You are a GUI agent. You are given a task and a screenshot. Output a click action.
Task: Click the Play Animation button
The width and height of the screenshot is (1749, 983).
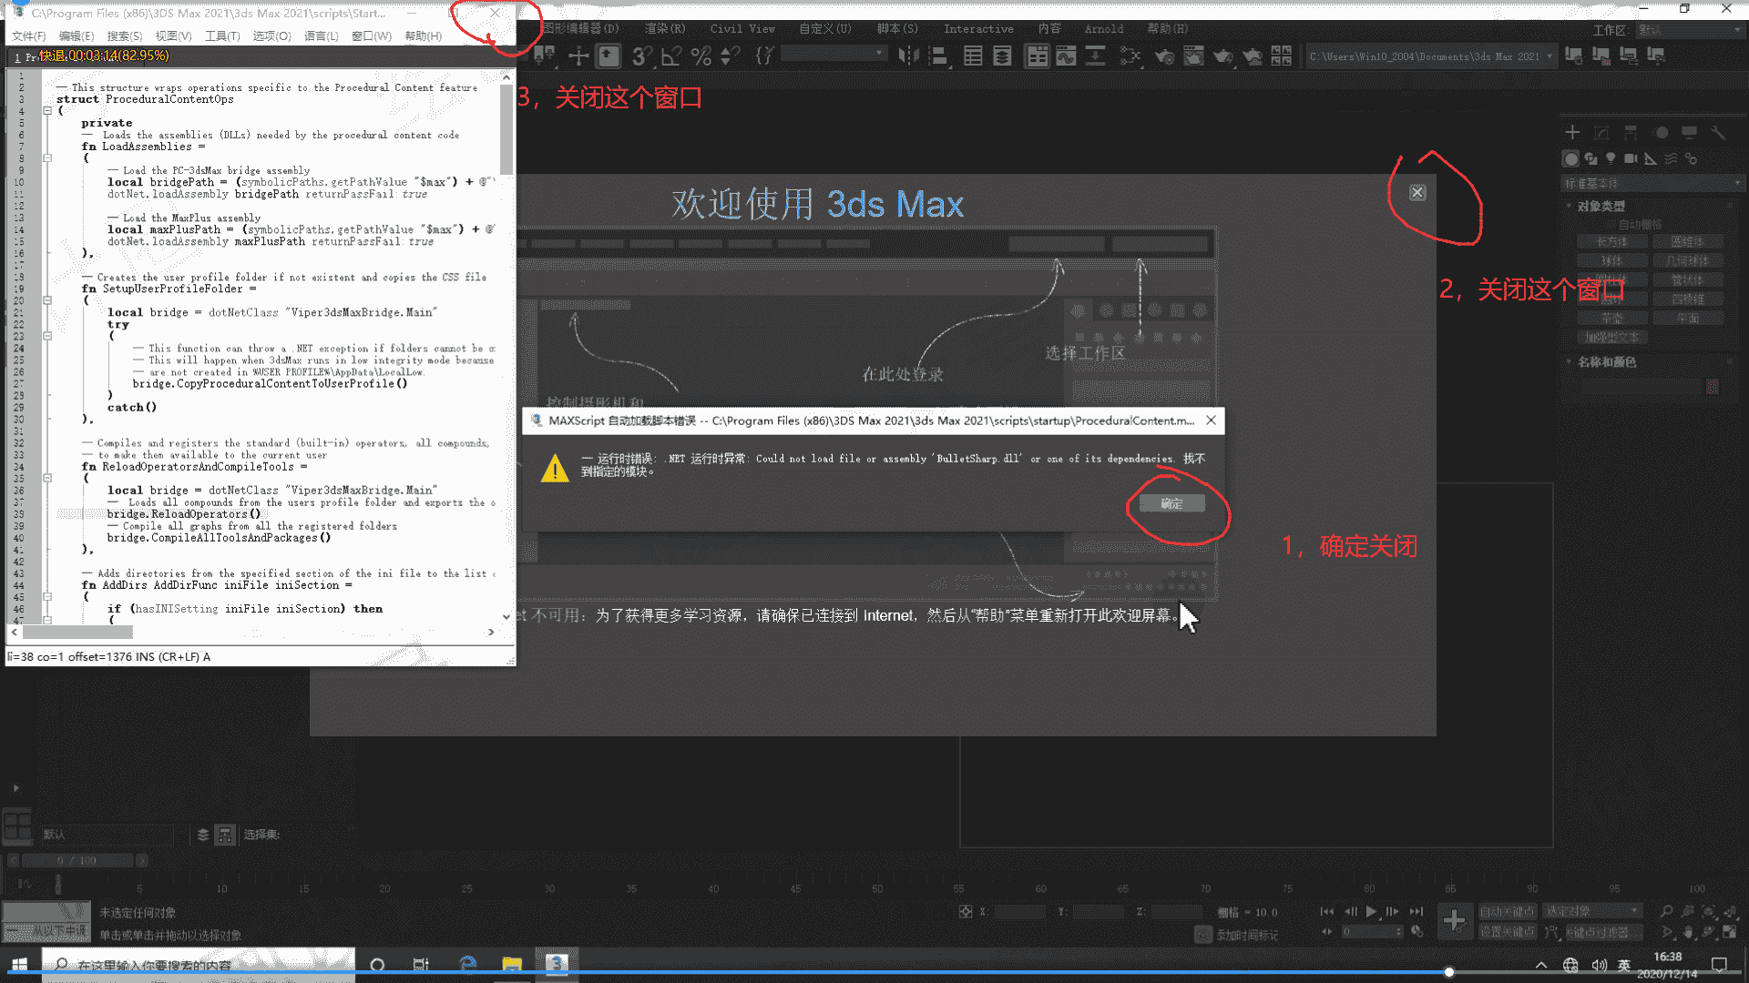(x=1371, y=911)
